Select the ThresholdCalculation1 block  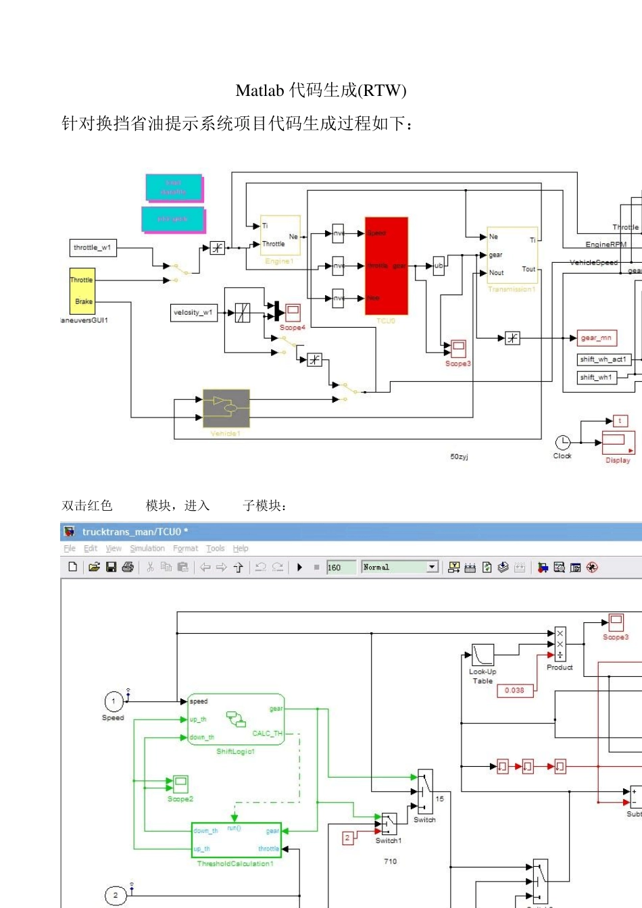click(x=236, y=840)
